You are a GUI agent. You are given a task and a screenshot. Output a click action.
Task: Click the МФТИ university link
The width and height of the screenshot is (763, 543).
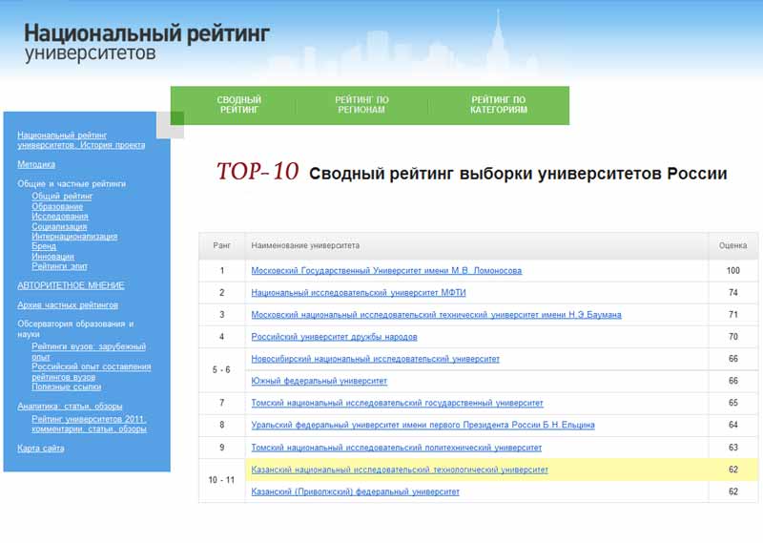pos(359,293)
